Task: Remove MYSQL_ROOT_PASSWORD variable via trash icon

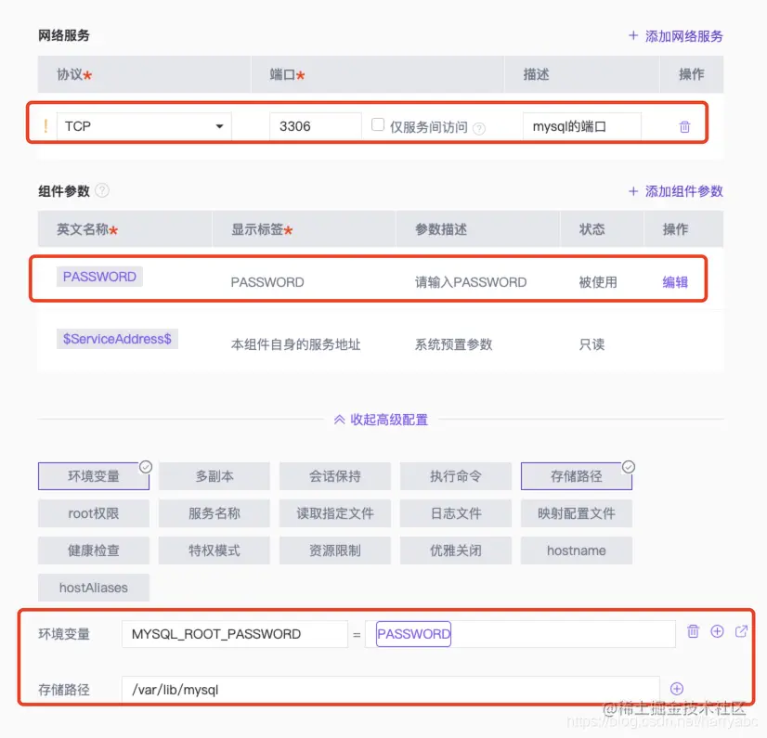Action: coord(693,632)
